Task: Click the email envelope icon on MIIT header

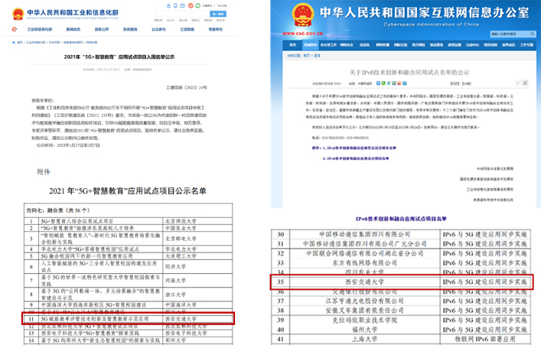Action: 182,5
